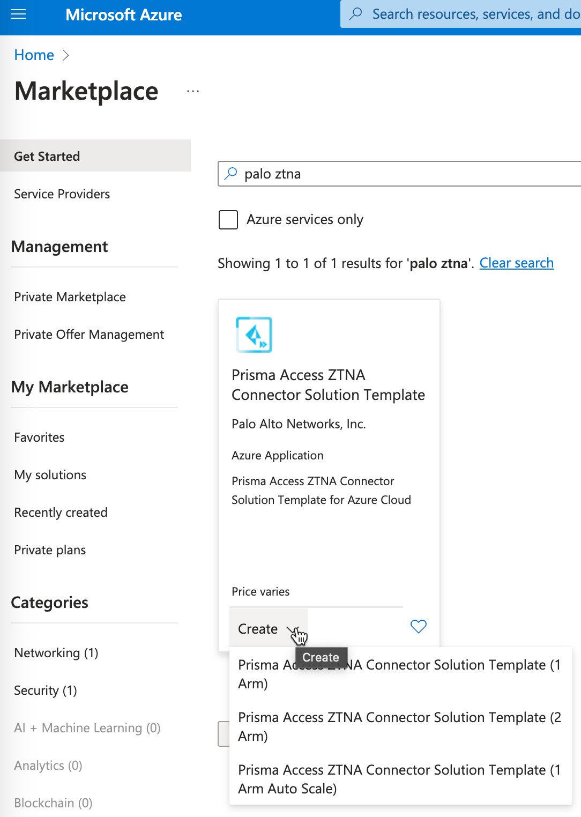The image size is (581, 817).
Task: Open the Marketplace ellipsis more options
Action: coord(193,92)
